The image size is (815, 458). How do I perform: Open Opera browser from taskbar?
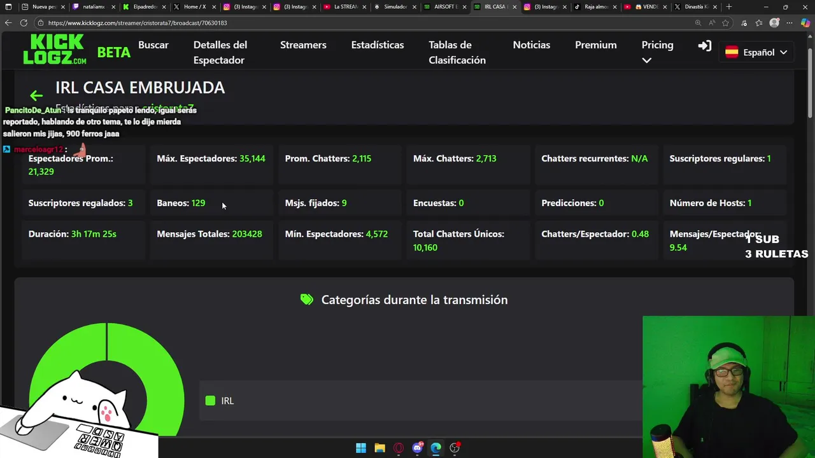[x=399, y=448]
